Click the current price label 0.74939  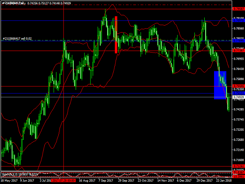238,97
